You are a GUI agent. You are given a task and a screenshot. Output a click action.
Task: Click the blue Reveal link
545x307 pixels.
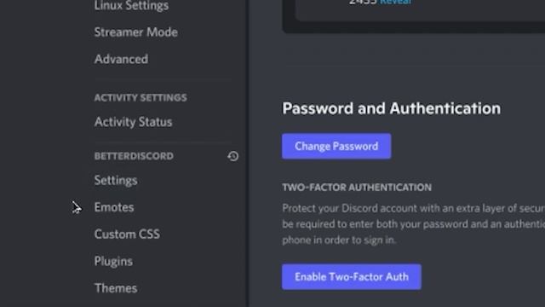point(395,2)
